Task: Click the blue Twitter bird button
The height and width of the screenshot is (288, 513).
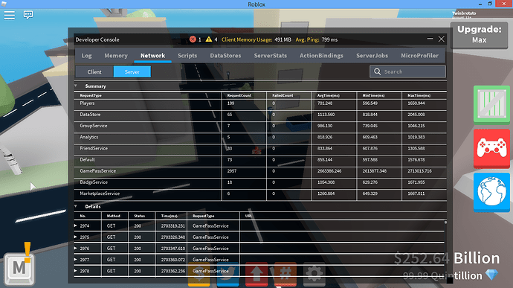Action: tap(228, 274)
